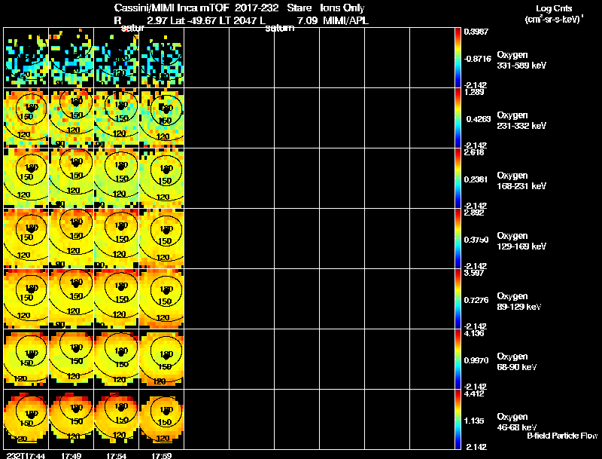This screenshot has height=459, width=602.
Task: Select the '2.618' scale value
Action: pyautogui.click(x=474, y=152)
